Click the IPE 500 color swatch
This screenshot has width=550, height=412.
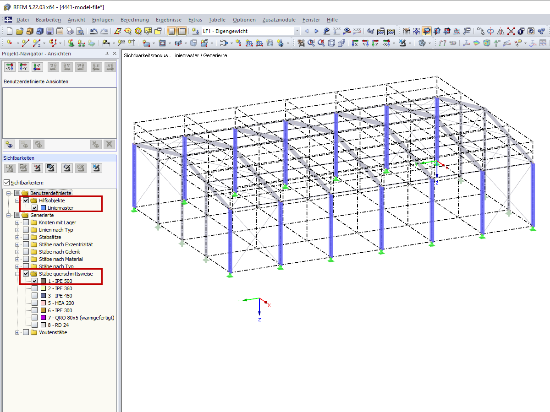[43, 281]
